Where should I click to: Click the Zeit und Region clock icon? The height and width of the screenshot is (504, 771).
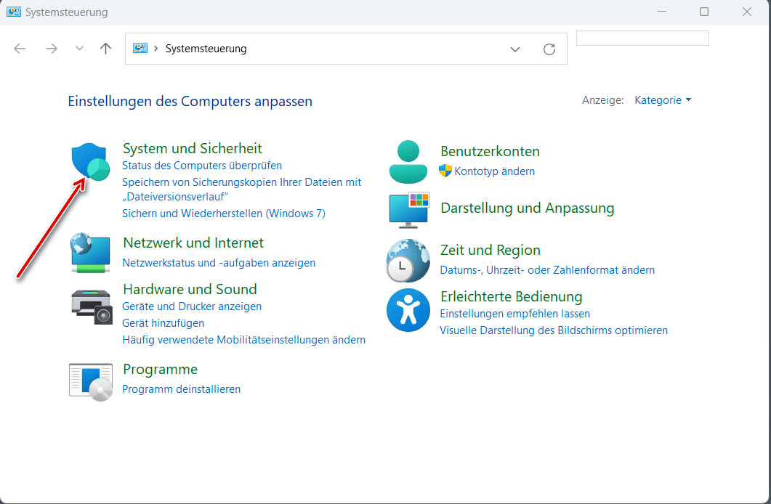(408, 260)
